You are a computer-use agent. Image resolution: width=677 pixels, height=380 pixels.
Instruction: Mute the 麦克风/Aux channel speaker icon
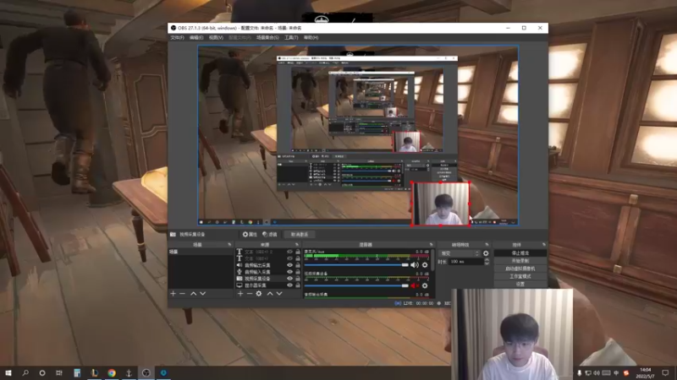(x=415, y=265)
